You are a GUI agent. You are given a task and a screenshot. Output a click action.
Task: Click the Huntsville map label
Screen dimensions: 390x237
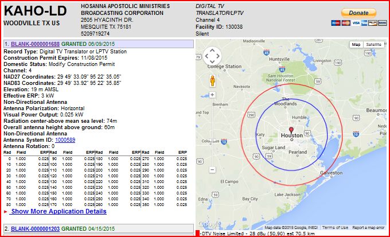pos(279,59)
